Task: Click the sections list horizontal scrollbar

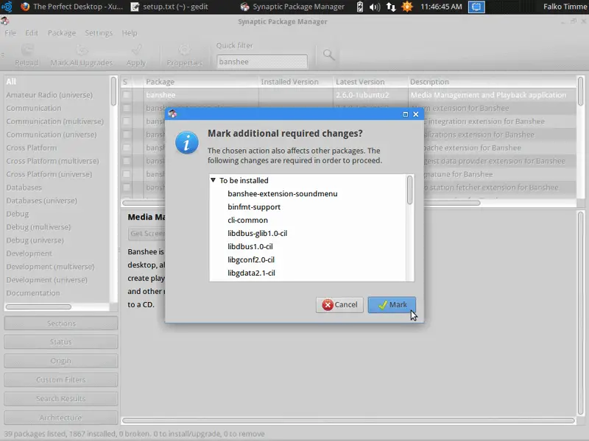Action: coord(38,306)
